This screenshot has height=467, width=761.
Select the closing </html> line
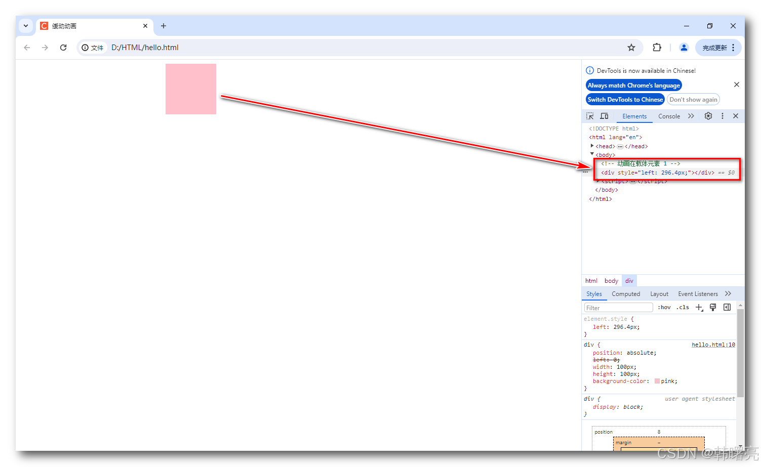(600, 199)
